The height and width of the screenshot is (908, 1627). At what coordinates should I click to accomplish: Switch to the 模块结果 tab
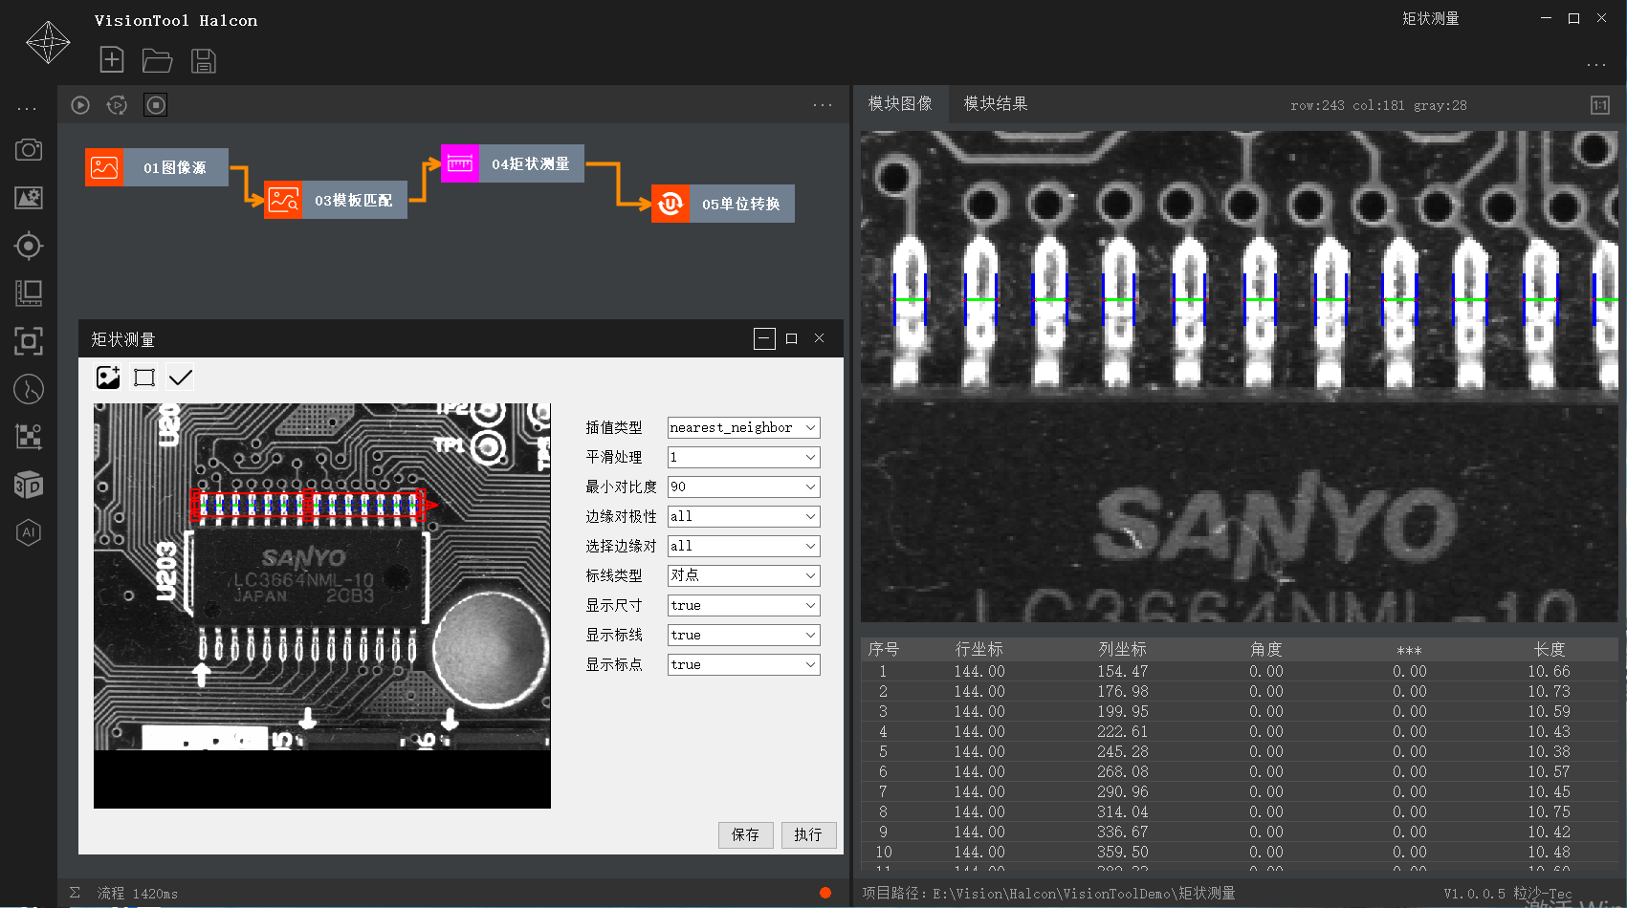click(x=996, y=103)
